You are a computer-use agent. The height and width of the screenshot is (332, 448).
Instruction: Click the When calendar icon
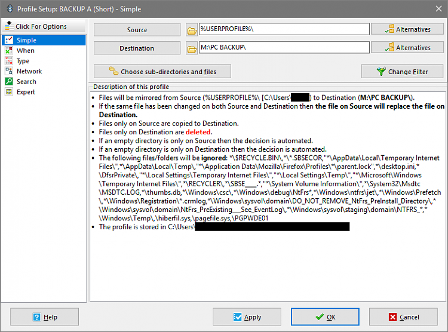pos(9,51)
